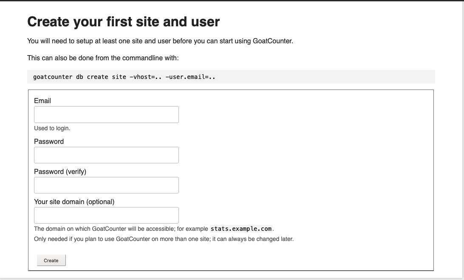Click 'This can also be done' line
Viewport: 464px width, 280px height.
coord(103,58)
